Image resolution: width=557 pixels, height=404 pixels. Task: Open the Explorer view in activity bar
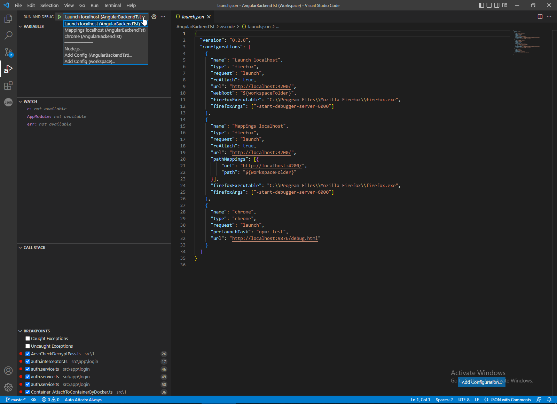pos(8,19)
